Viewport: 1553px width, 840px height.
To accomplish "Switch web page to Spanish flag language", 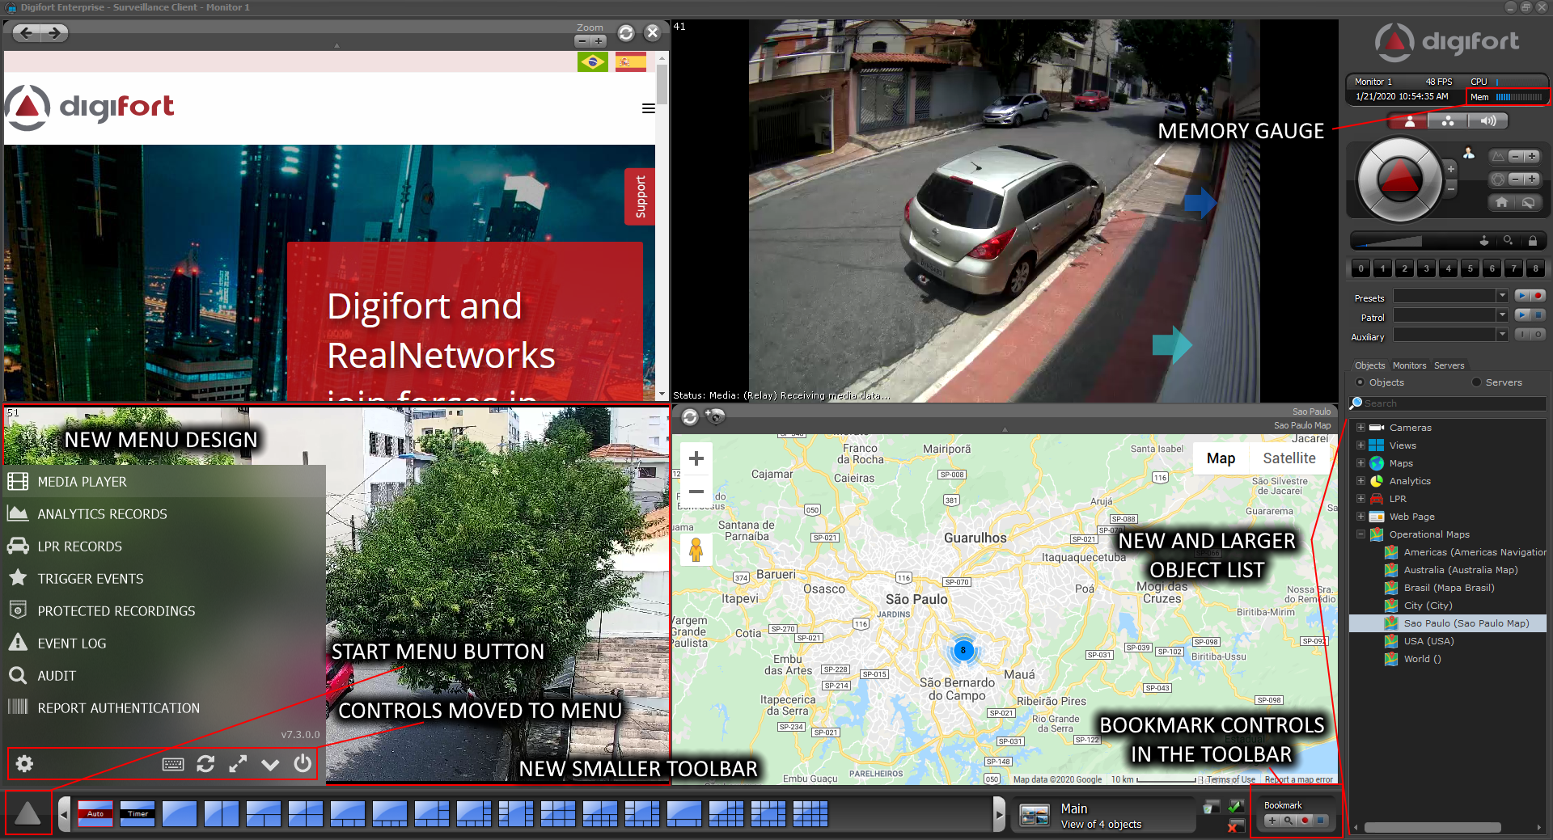I will [x=631, y=62].
